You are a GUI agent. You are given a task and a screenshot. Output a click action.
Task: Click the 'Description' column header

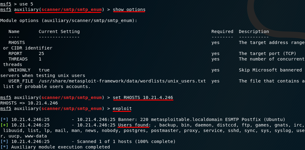click(254, 31)
